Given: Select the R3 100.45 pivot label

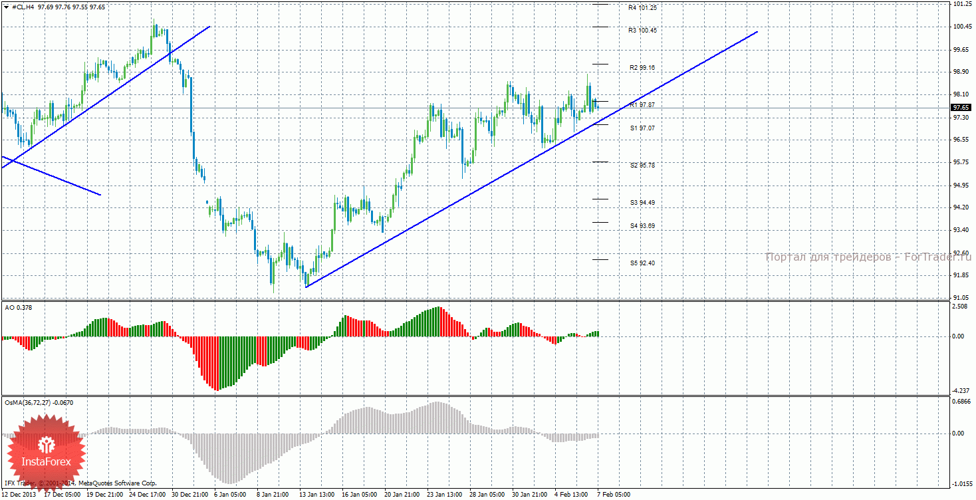Looking at the screenshot, I should pyautogui.click(x=643, y=31).
